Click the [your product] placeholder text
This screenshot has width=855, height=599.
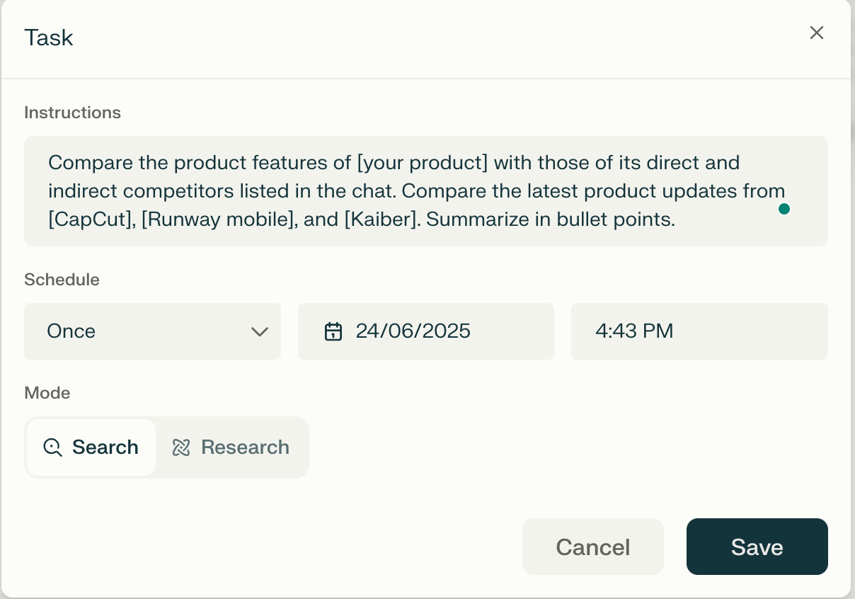pyautogui.click(x=423, y=163)
